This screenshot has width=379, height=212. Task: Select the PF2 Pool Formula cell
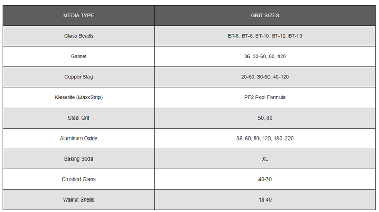pos(265,97)
